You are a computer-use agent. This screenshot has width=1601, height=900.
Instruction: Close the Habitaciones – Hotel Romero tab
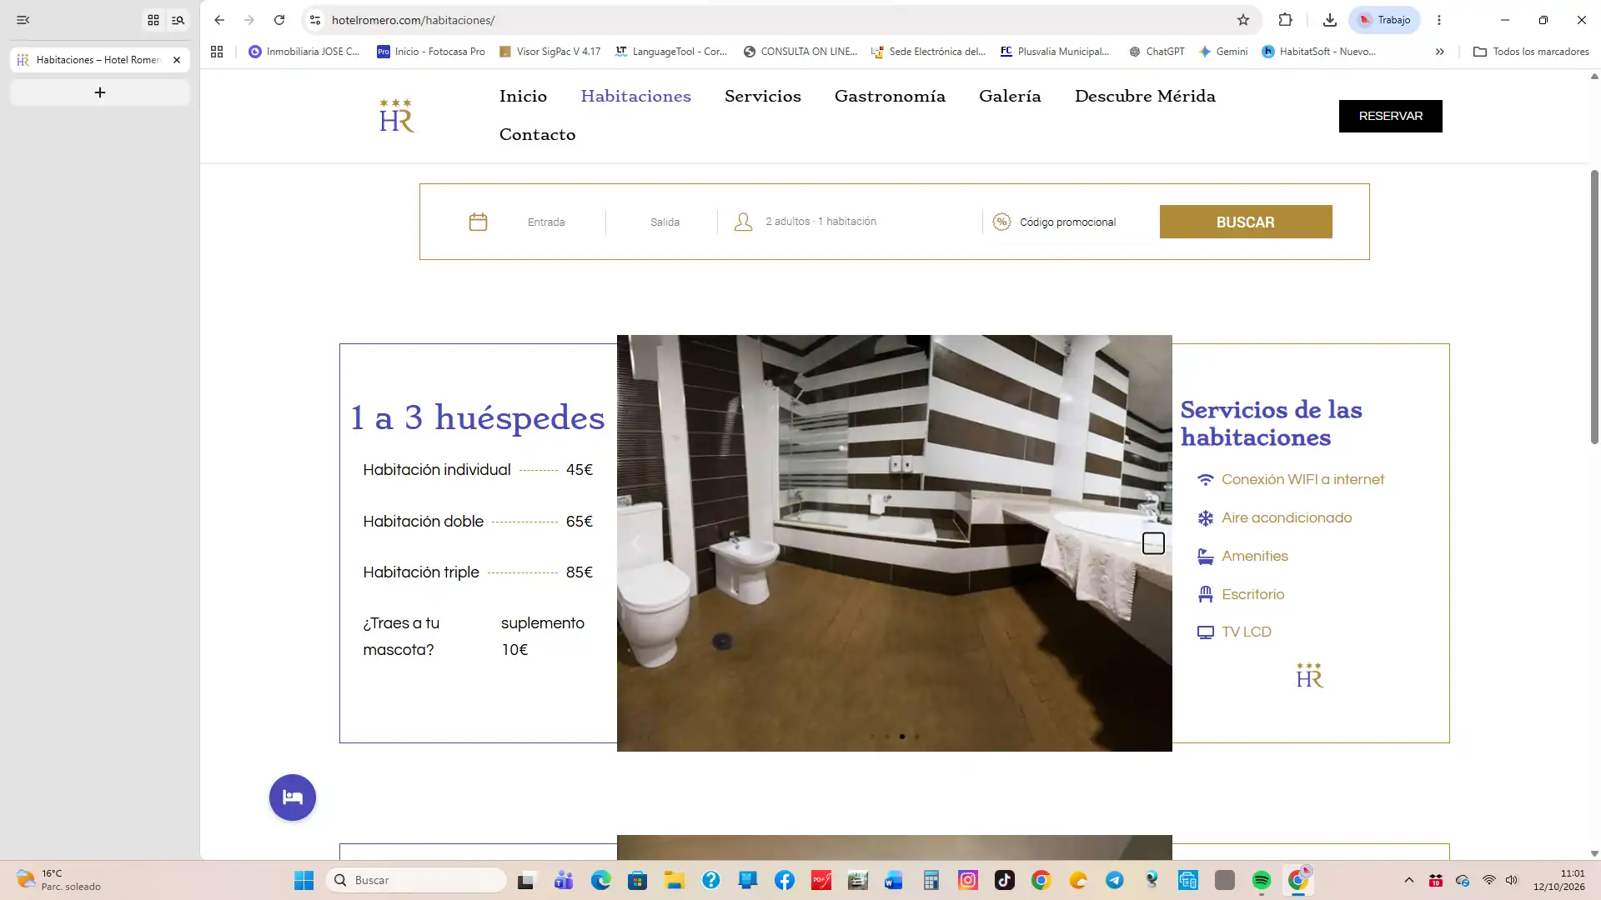point(177,60)
